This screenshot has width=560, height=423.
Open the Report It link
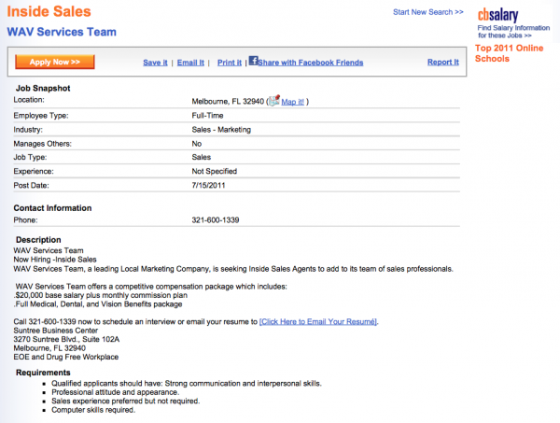443,63
